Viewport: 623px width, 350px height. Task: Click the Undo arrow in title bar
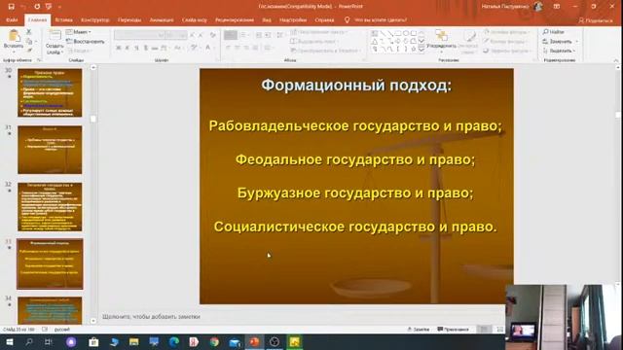click(23, 7)
